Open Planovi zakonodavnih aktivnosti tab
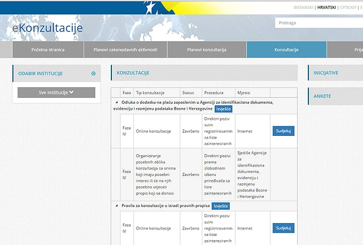The height and width of the screenshot is (245, 363). [x=125, y=50]
